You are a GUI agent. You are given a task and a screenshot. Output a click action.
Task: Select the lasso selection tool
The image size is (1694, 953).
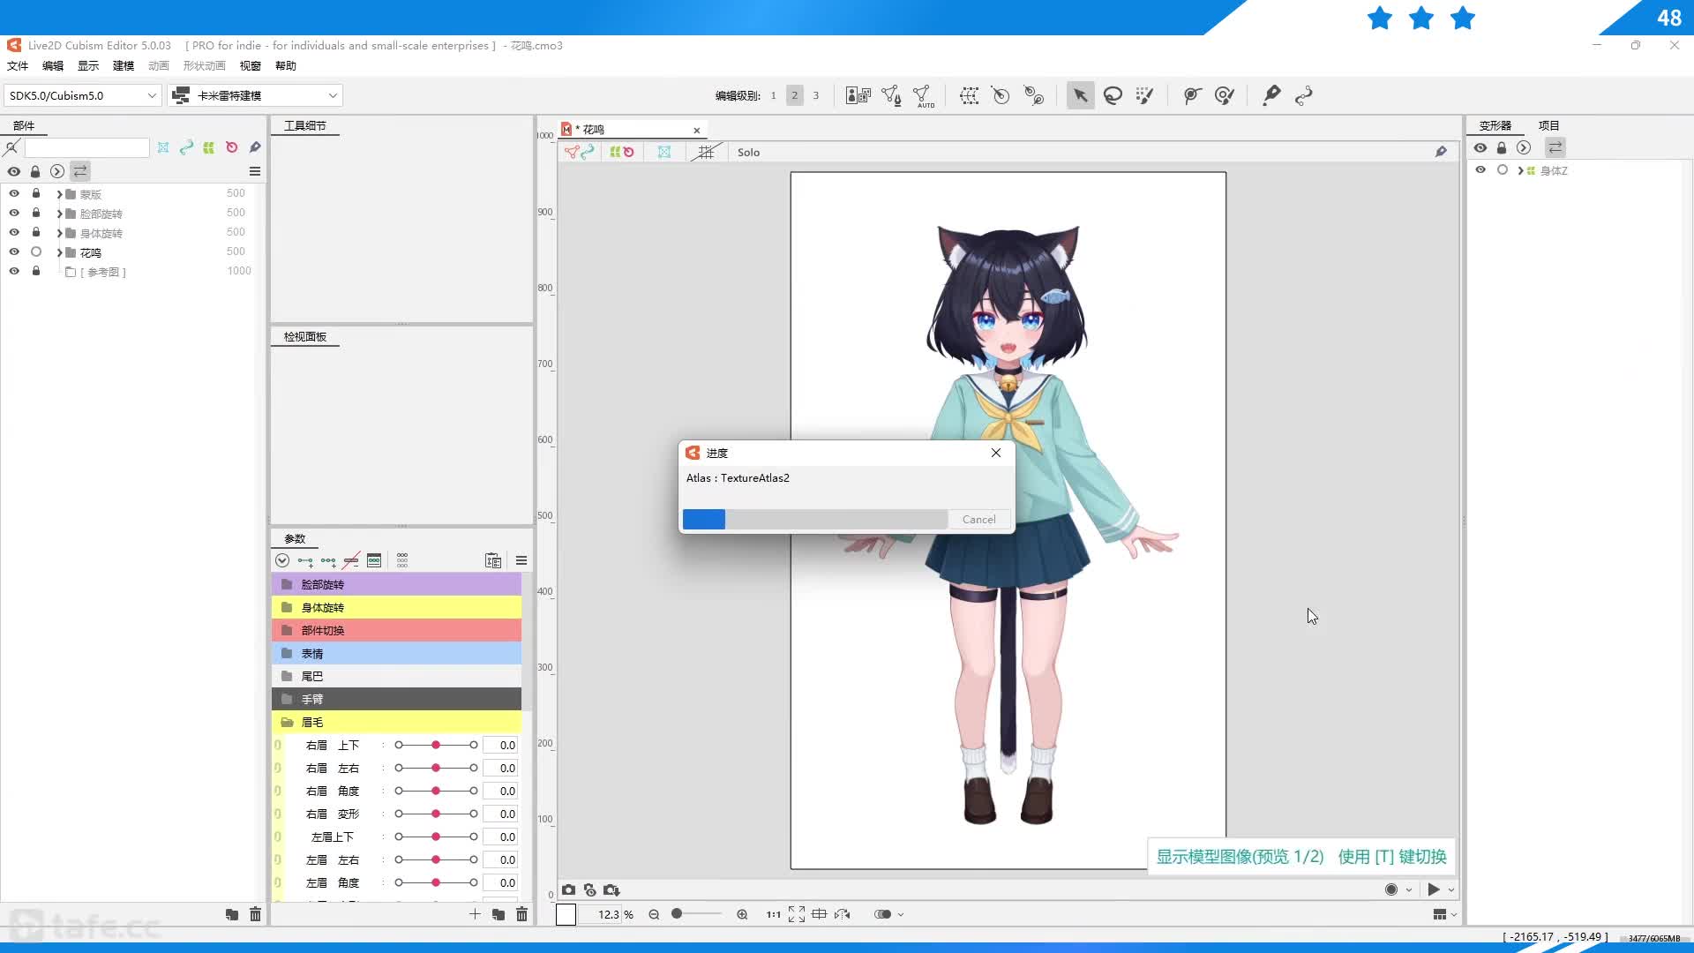[x=1113, y=95]
